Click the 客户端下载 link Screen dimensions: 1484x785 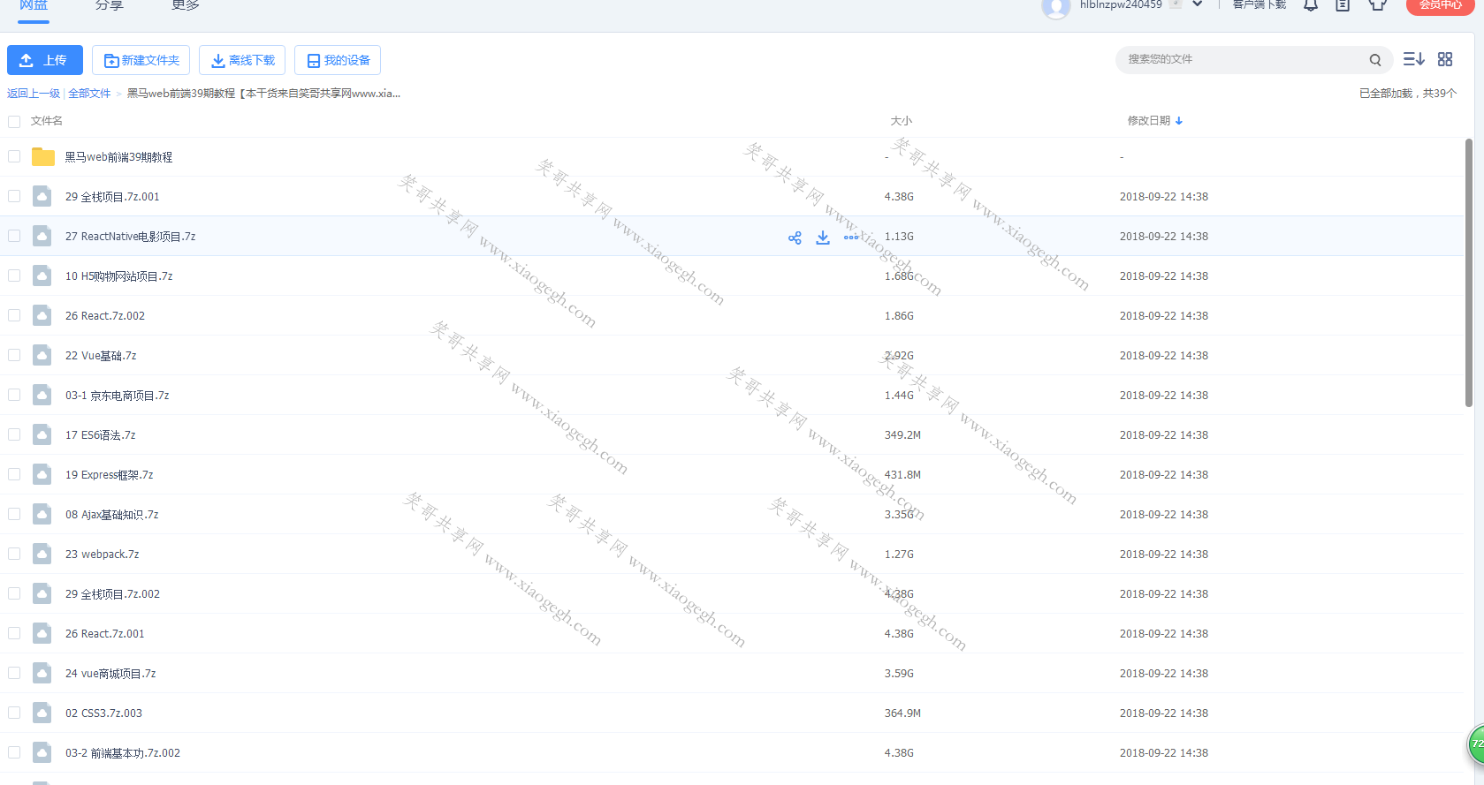1259,5
